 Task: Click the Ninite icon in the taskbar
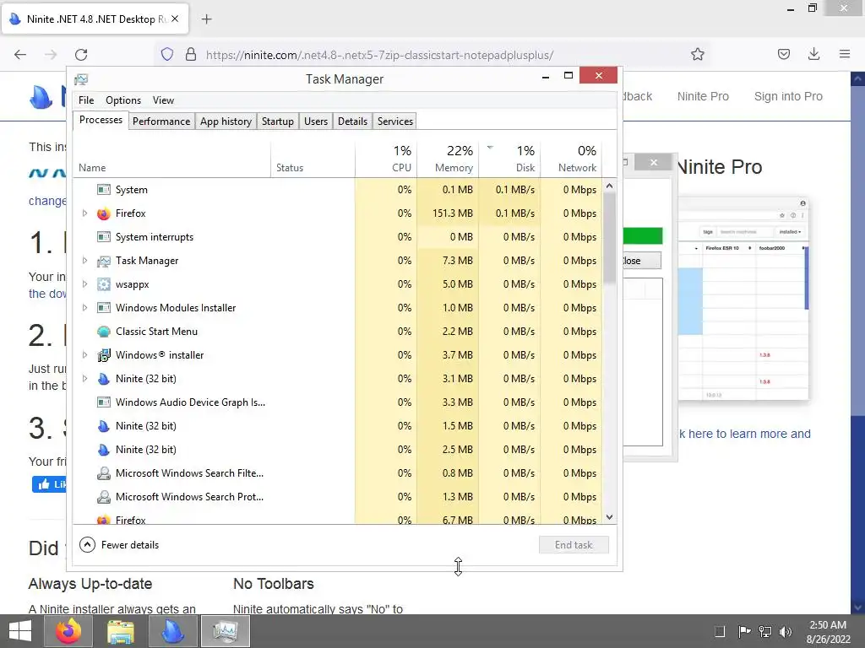[x=173, y=631]
